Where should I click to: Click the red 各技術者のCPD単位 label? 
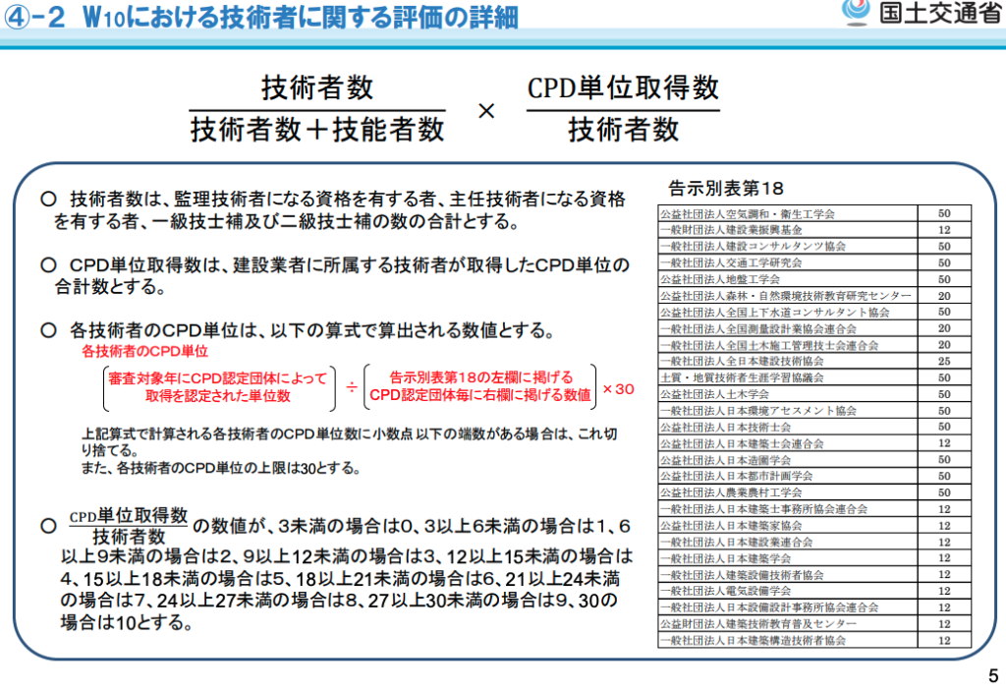[x=144, y=351]
